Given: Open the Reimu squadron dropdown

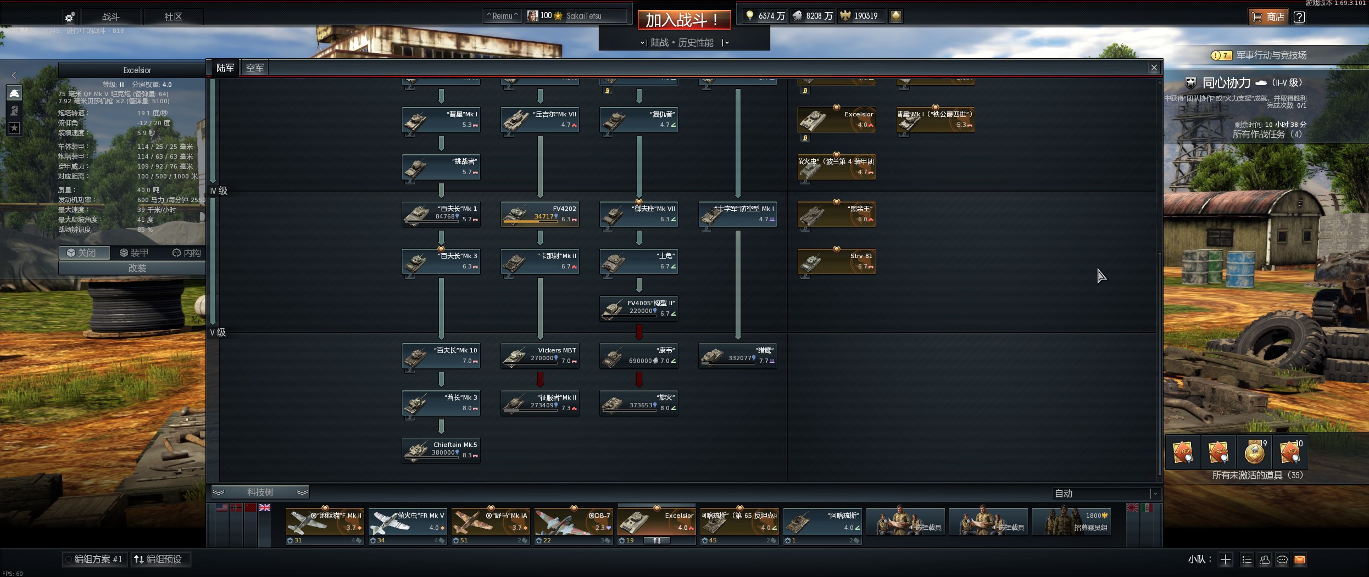Looking at the screenshot, I should (x=502, y=16).
